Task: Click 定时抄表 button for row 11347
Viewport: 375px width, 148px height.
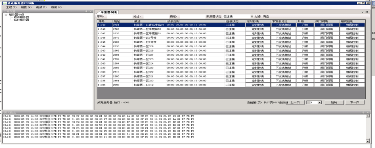Action: [x=258, y=33]
